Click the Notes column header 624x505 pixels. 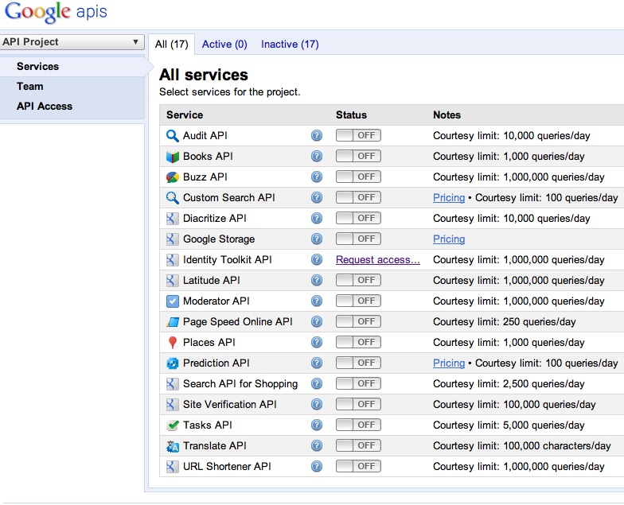pyautogui.click(x=447, y=115)
